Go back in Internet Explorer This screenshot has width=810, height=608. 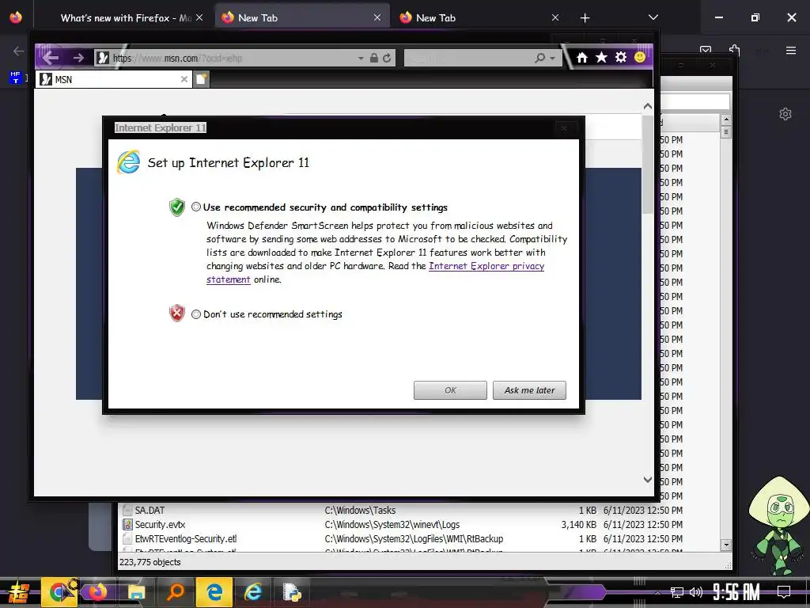[51, 57]
